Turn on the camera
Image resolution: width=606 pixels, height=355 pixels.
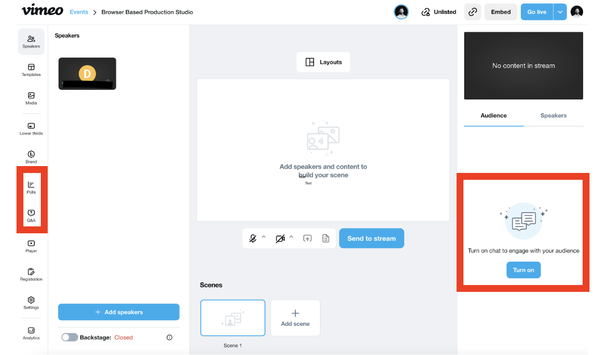click(280, 238)
